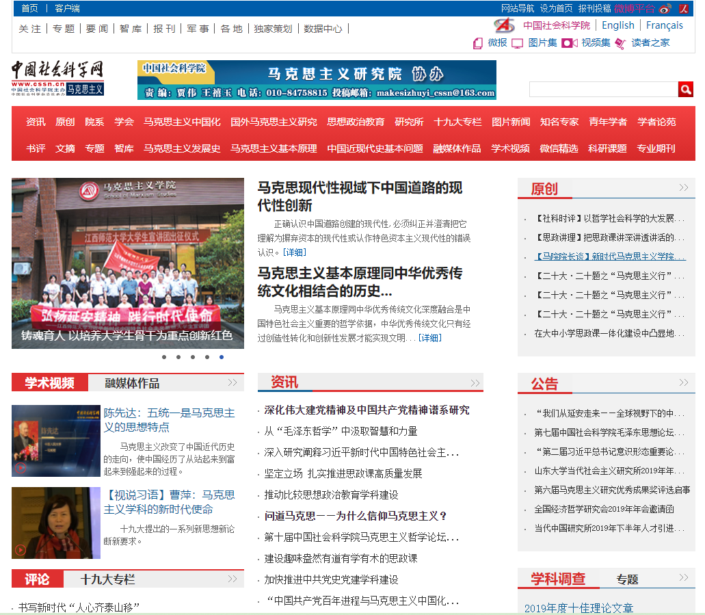Select the second carousel dot
This screenshot has height=615, width=705.
[x=178, y=357]
